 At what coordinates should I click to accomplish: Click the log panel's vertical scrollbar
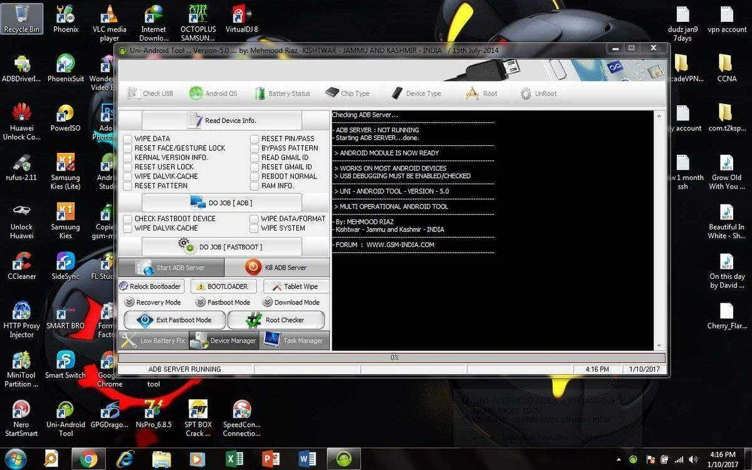point(659,231)
